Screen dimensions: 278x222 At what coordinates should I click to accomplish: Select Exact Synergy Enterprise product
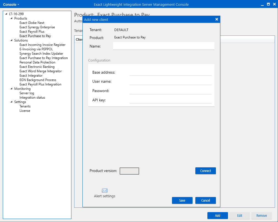click(x=37, y=27)
